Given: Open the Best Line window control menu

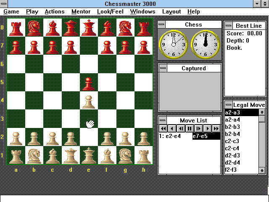Looking at the screenshot, I should point(228,26).
